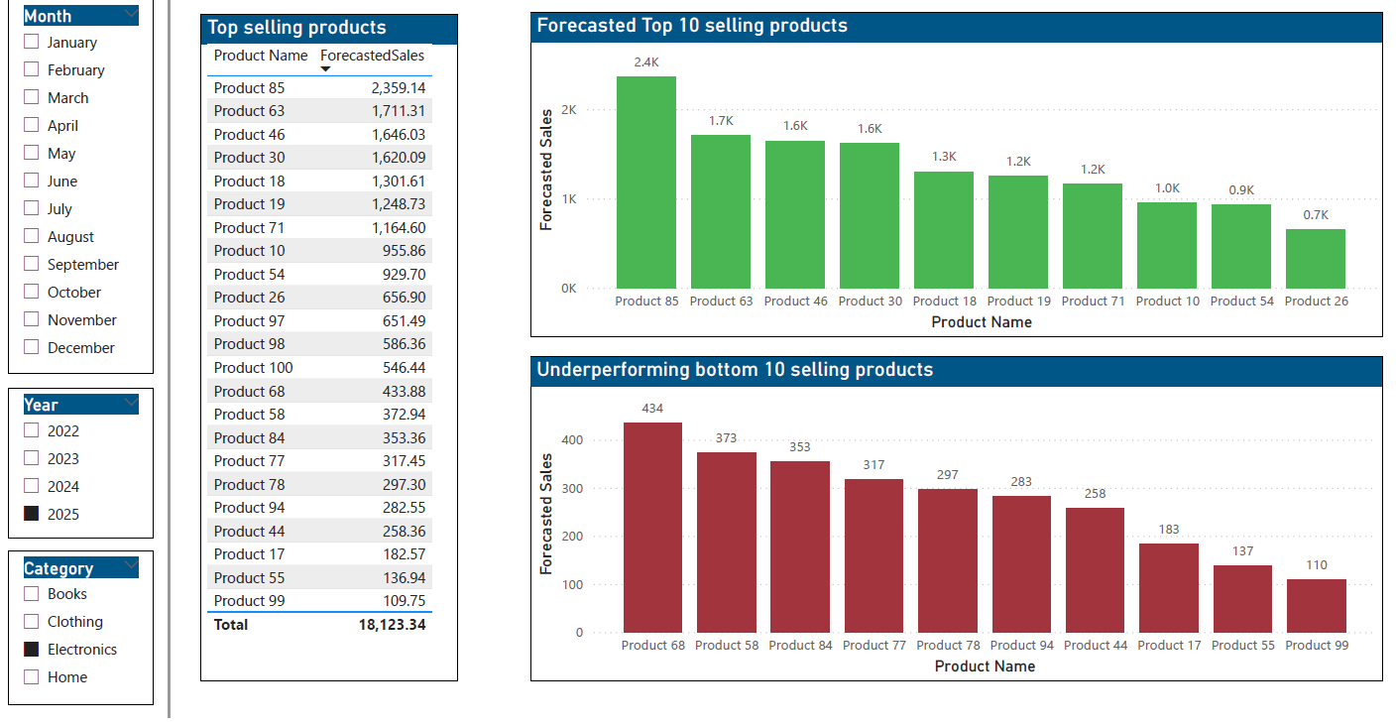Select the Product 44 red bar
This screenshot has height=727, width=1396.
tap(1096, 570)
